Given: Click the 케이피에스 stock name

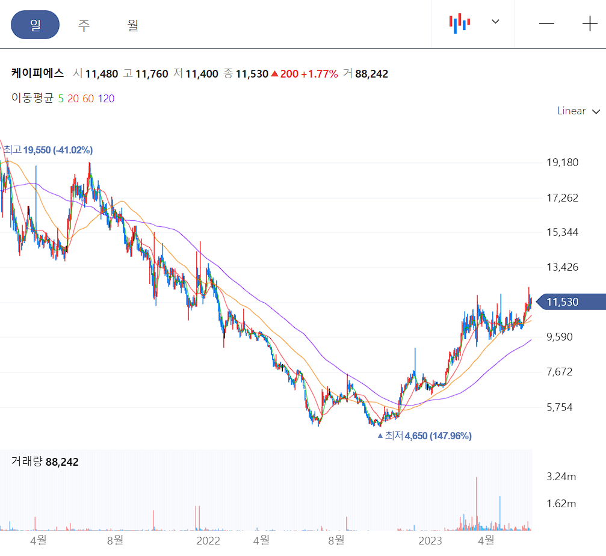Looking at the screenshot, I should [x=37, y=73].
